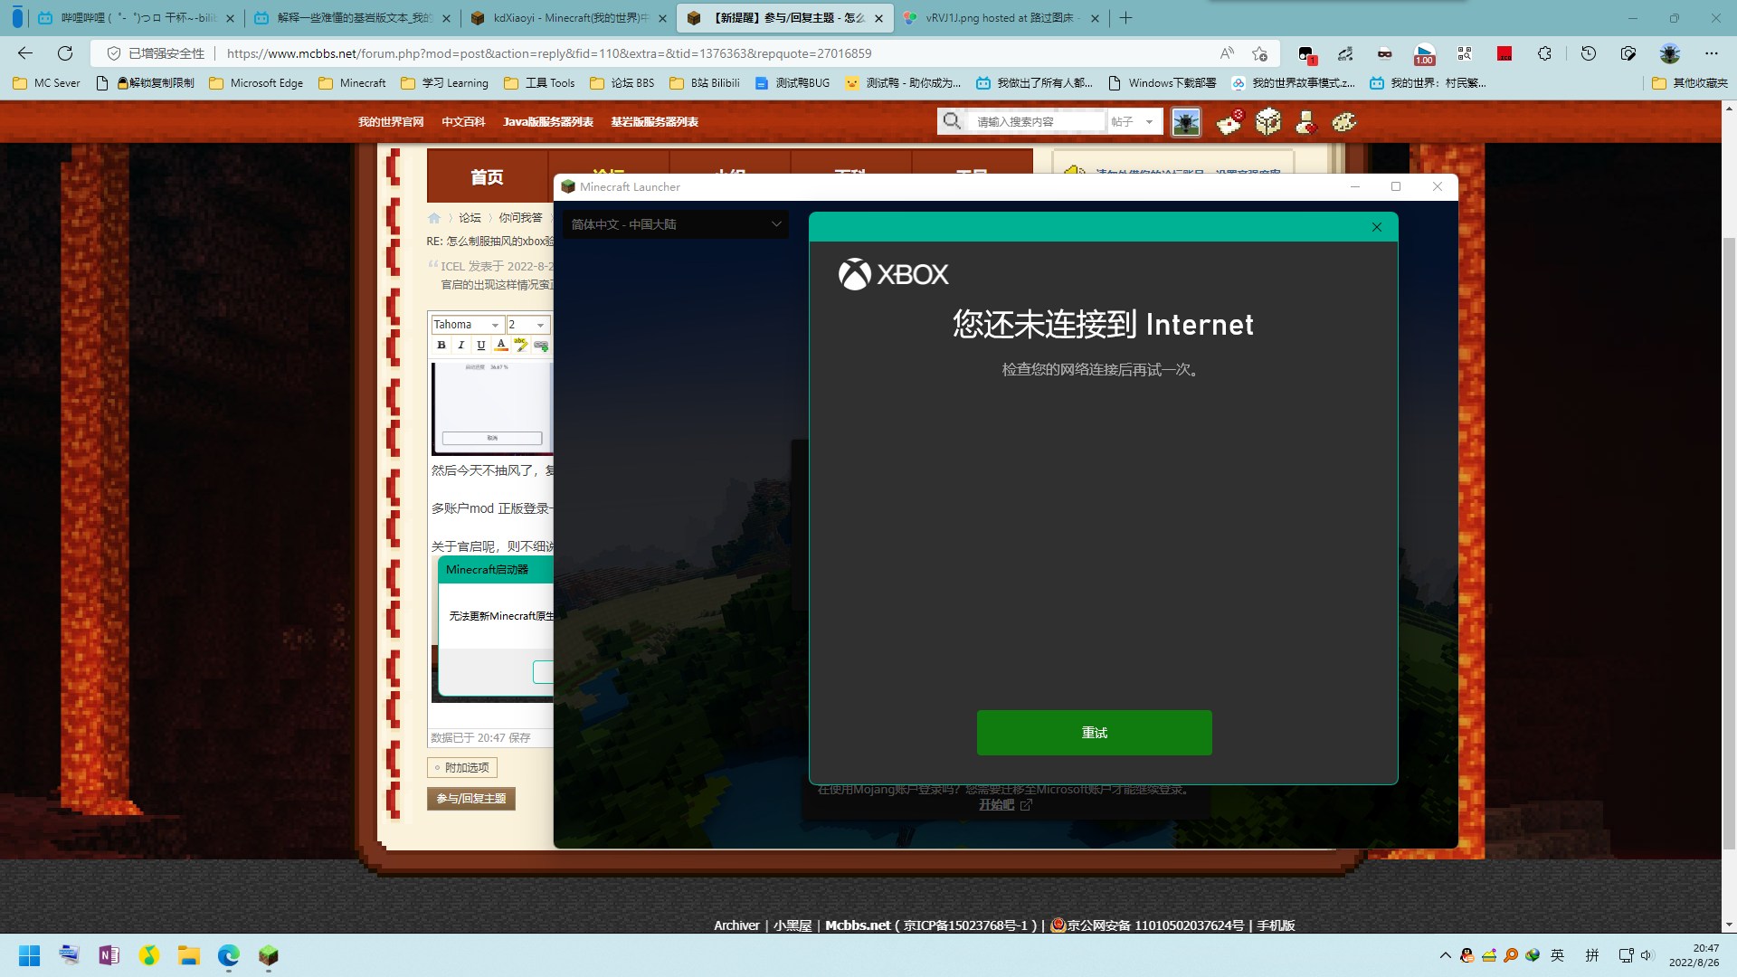The width and height of the screenshot is (1737, 977).
Task: Click the forum palette icon
Action: (x=1344, y=121)
